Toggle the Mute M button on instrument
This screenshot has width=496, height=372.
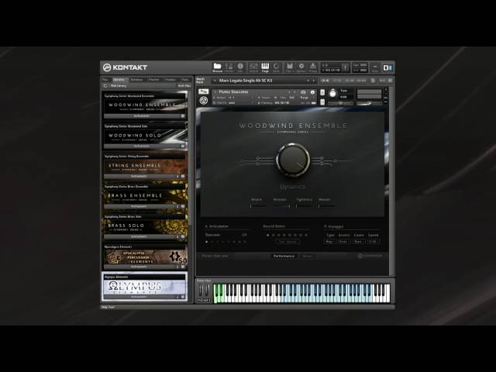[x=322, y=102]
